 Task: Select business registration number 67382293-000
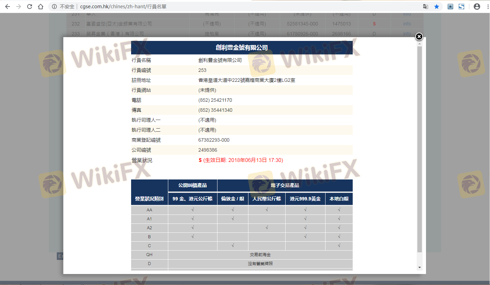click(x=214, y=140)
